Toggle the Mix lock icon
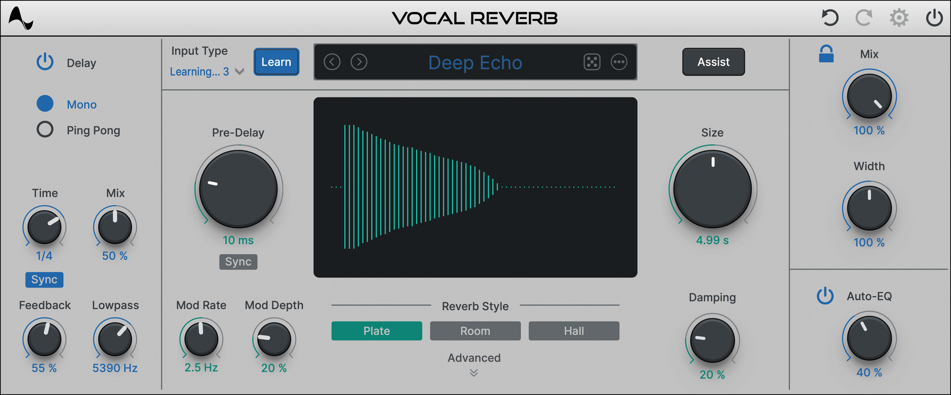This screenshot has height=395, width=951. [x=826, y=54]
